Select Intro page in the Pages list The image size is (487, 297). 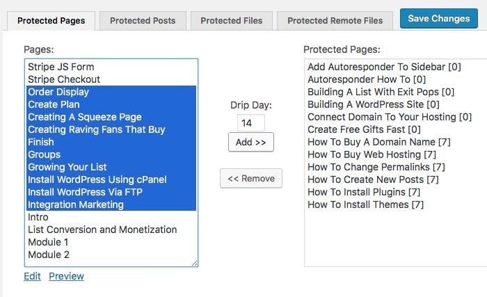112,217
